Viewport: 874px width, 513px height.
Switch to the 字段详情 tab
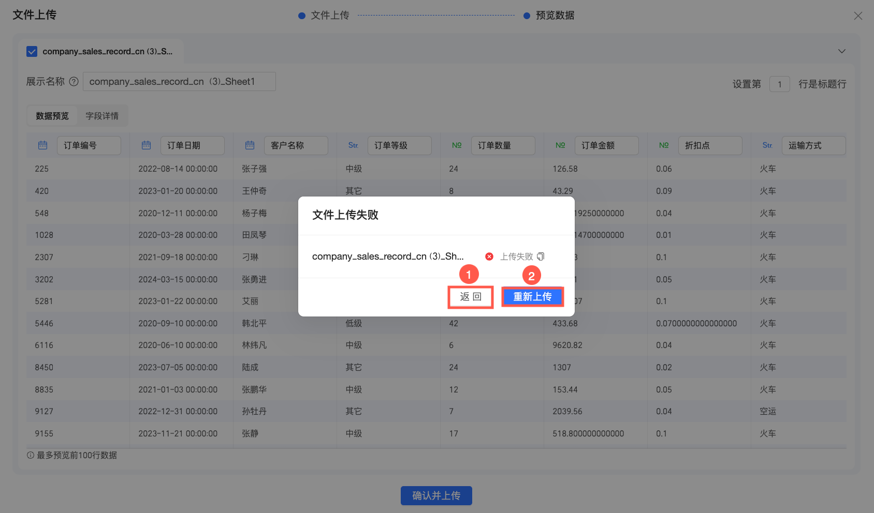pyautogui.click(x=102, y=116)
